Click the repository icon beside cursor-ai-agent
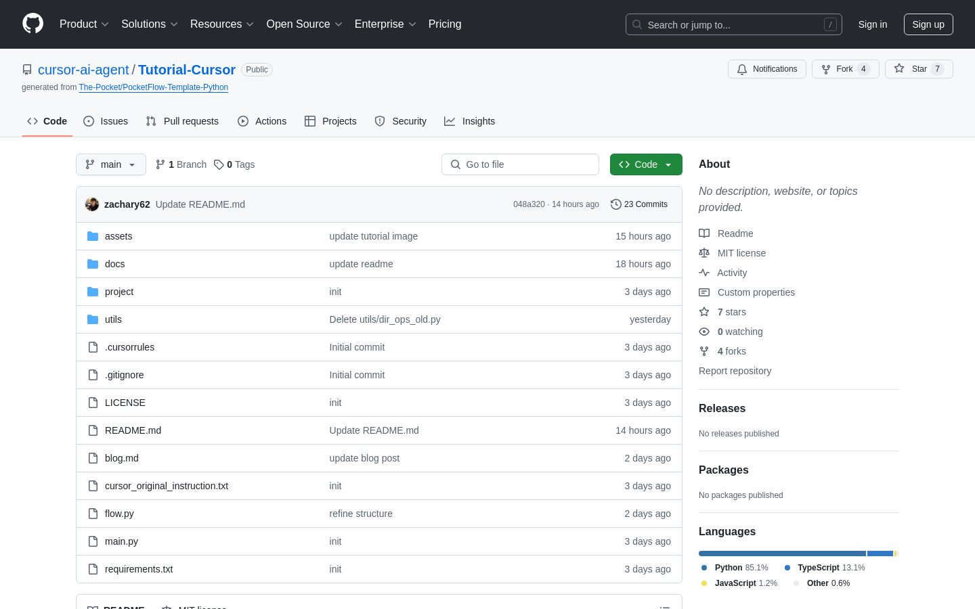The image size is (975, 609). 27,70
